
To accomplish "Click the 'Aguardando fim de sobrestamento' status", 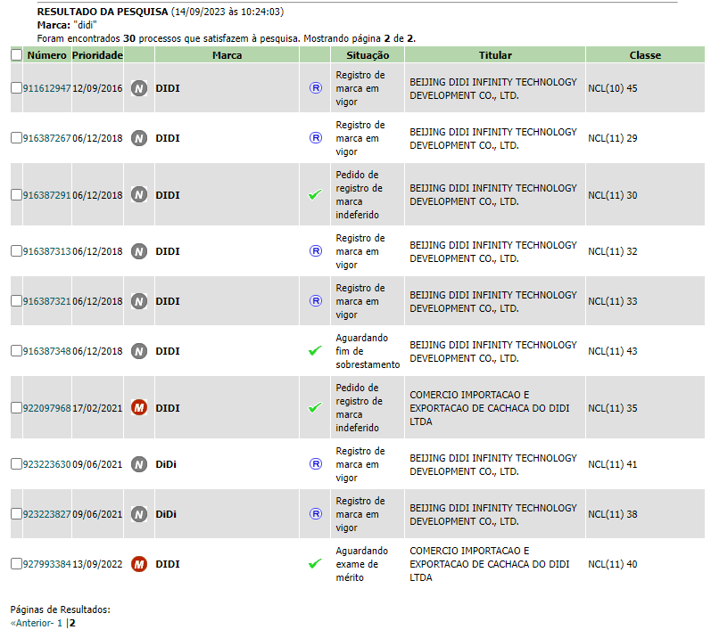I will (368, 351).
